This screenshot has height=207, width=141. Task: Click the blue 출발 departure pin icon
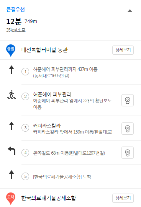(11, 50)
